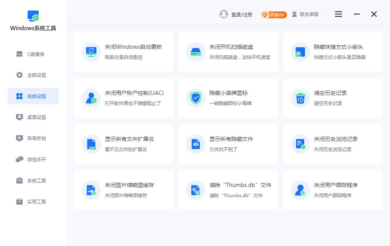Open the 关闭Windows自动更新 card title
Screen dimensions: 390x246
click(x=133, y=47)
